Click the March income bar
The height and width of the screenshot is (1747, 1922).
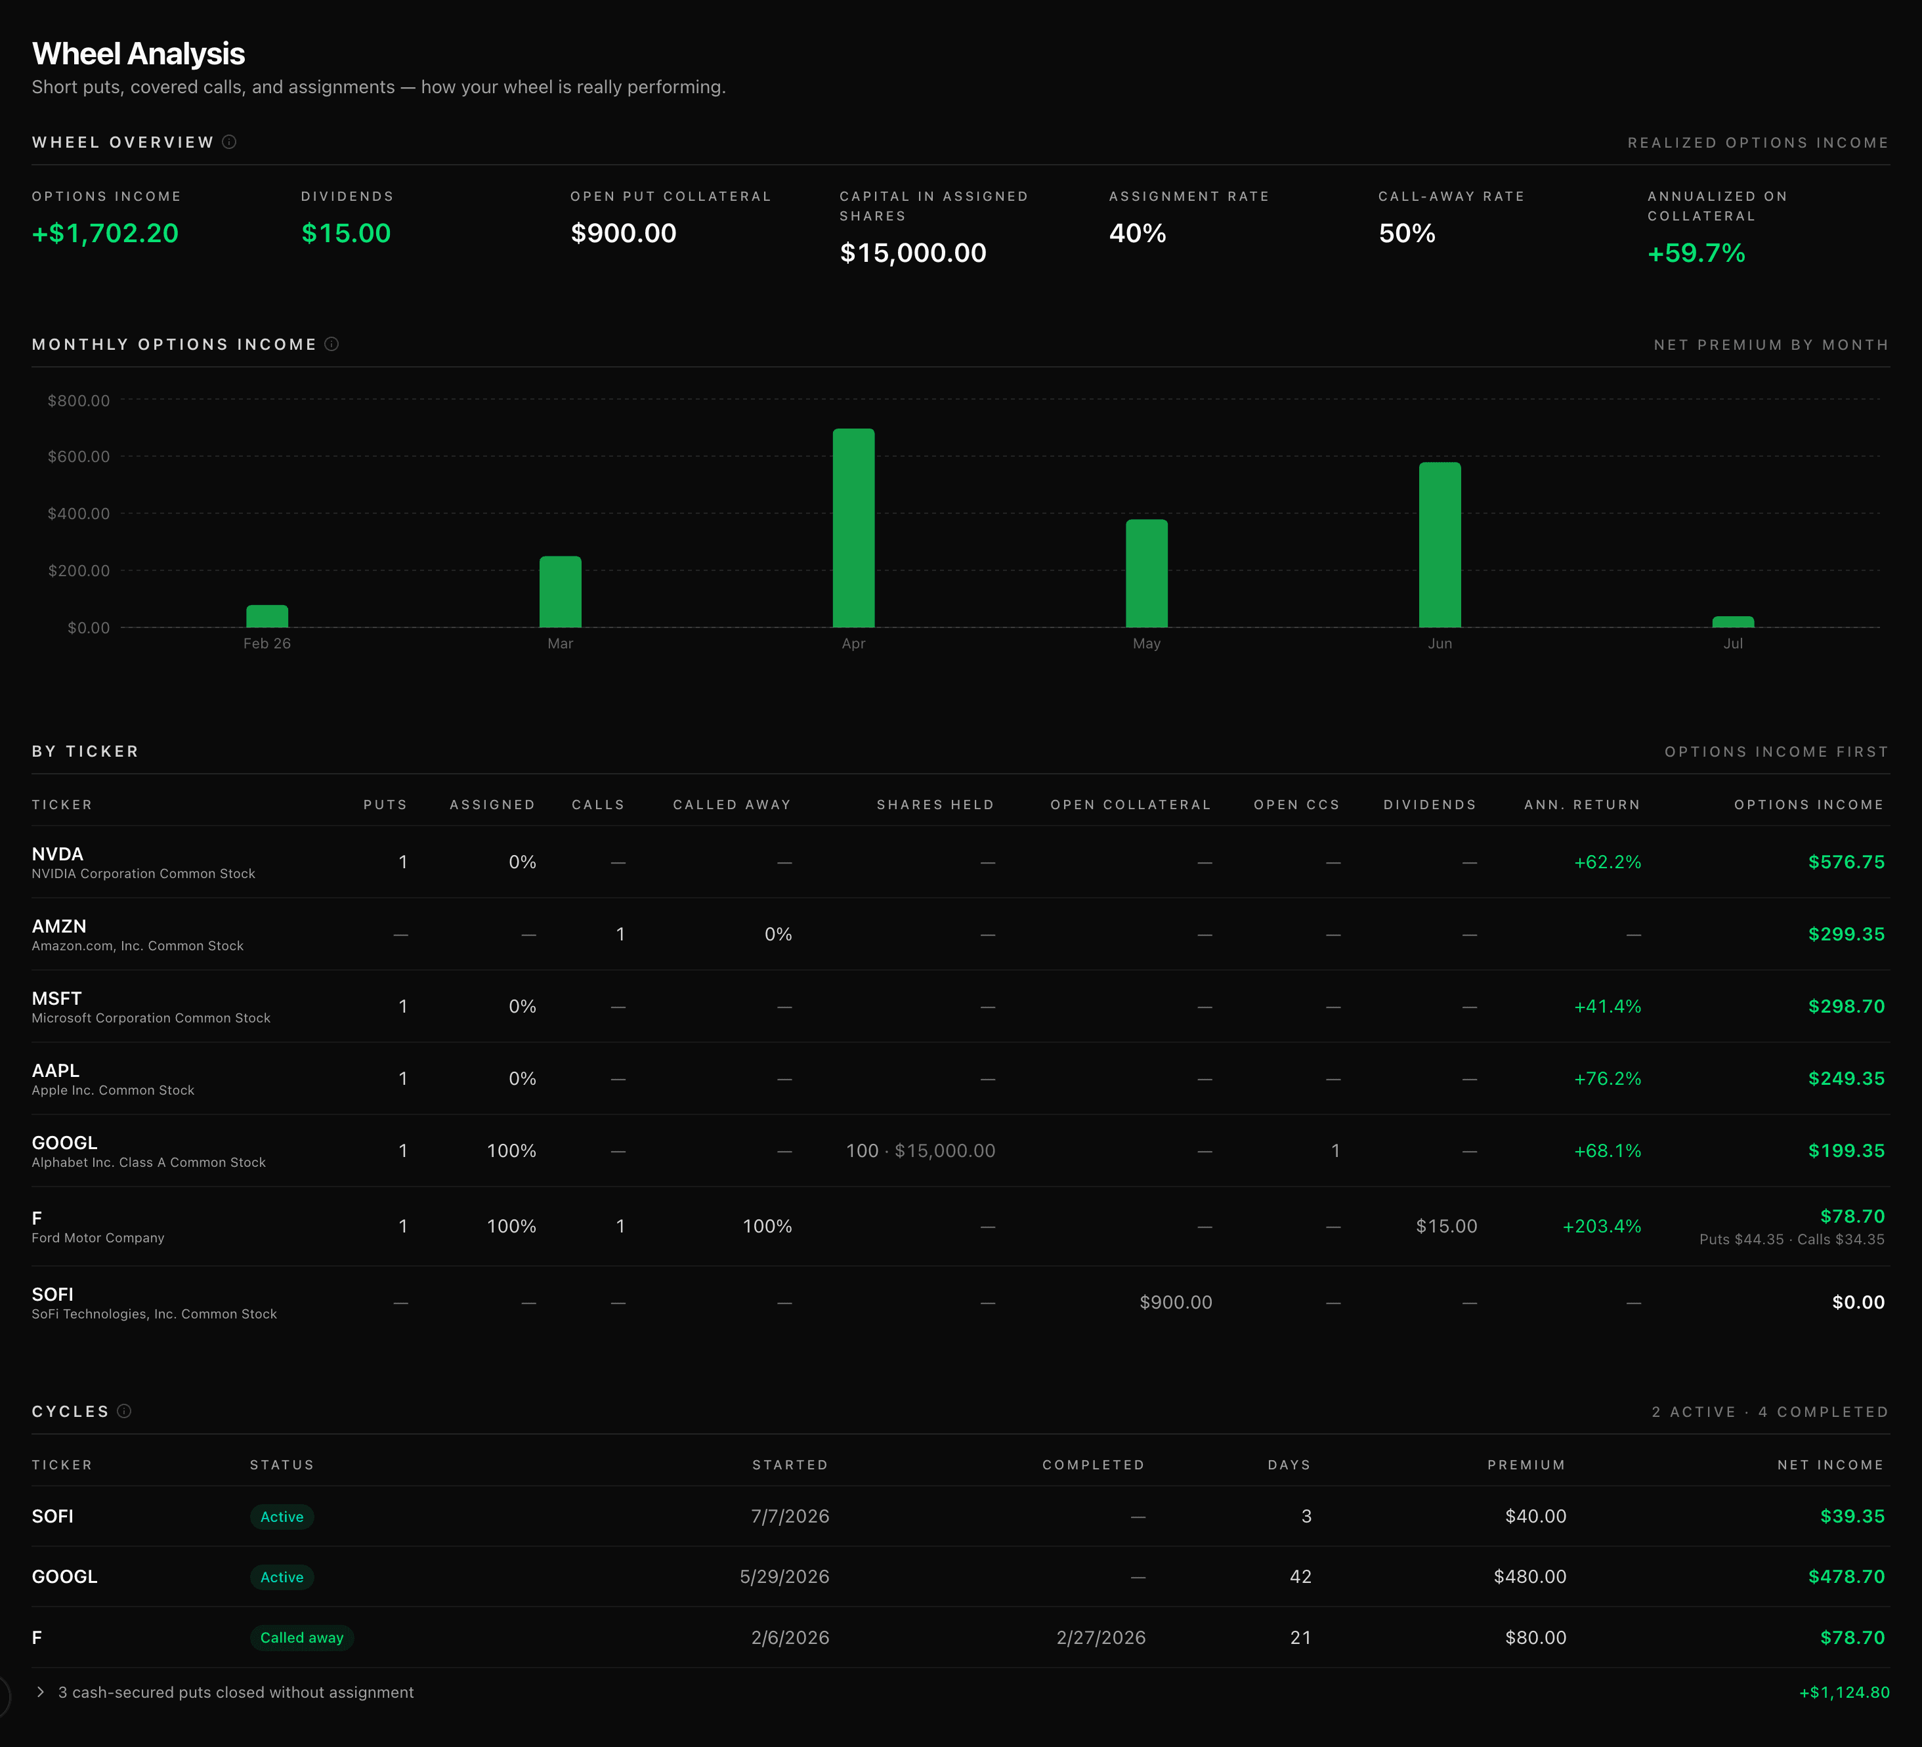coord(560,592)
